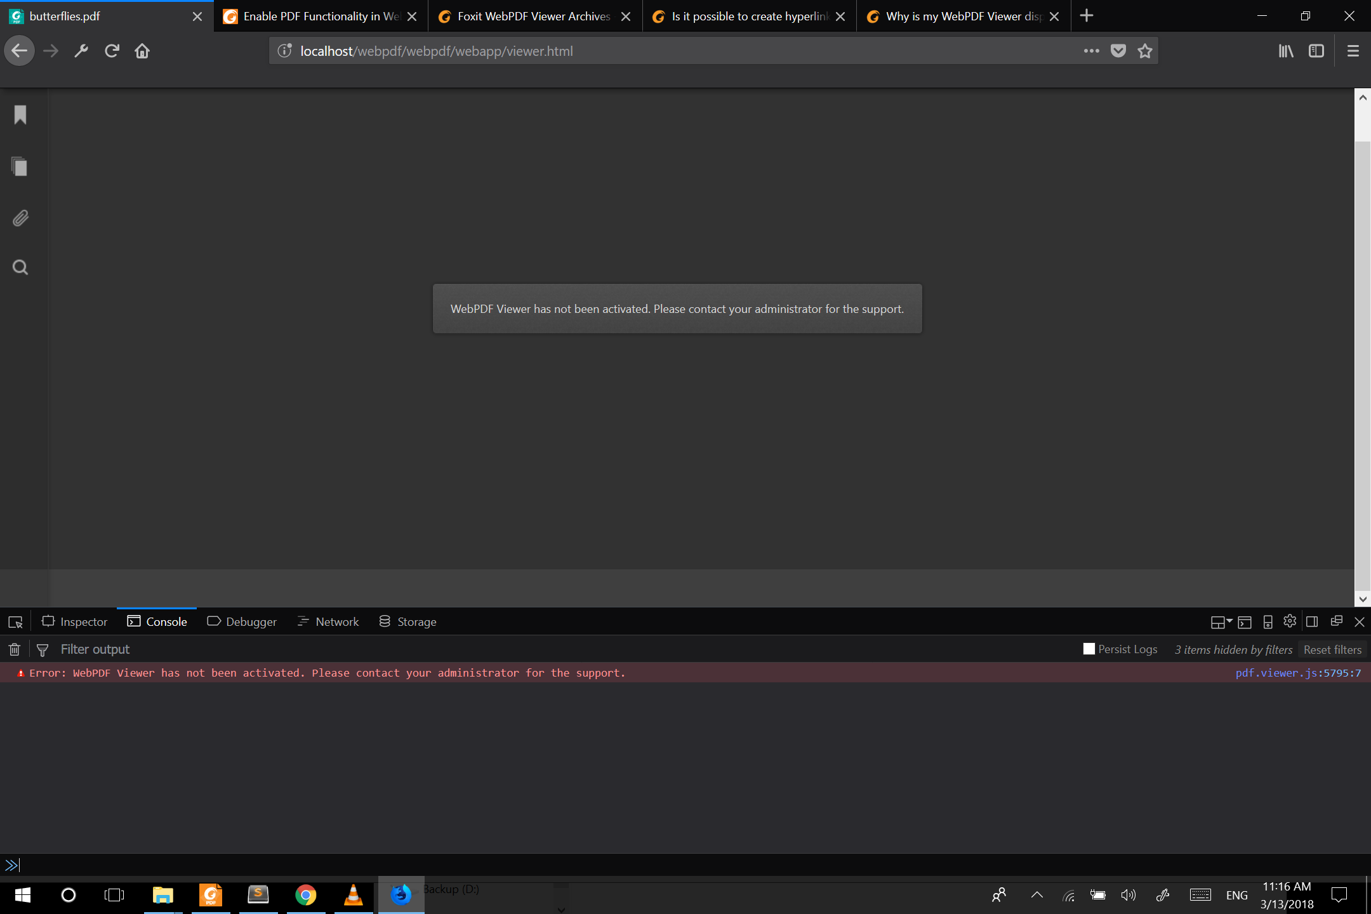Enable the Persist Logs checkbox
The image size is (1371, 914).
(x=1089, y=649)
